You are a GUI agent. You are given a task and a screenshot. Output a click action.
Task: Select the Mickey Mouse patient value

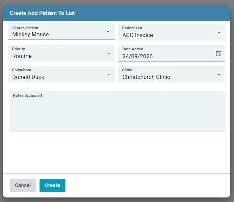[30, 35]
